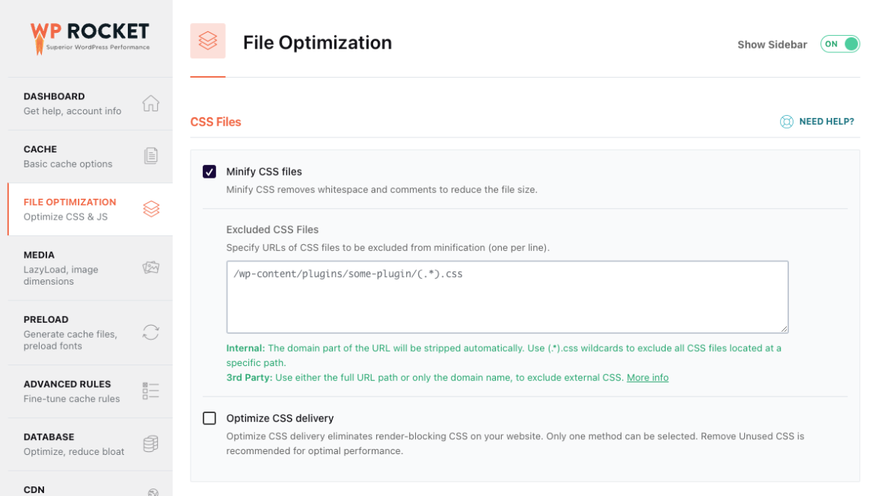The width and height of the screenshot is (872, 496).
Task: Open the CDN menu item
Action: (34, 489)
